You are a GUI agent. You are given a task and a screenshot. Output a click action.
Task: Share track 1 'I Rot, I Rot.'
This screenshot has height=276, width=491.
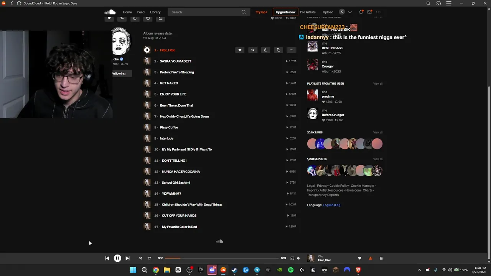(x=265, y=50)
